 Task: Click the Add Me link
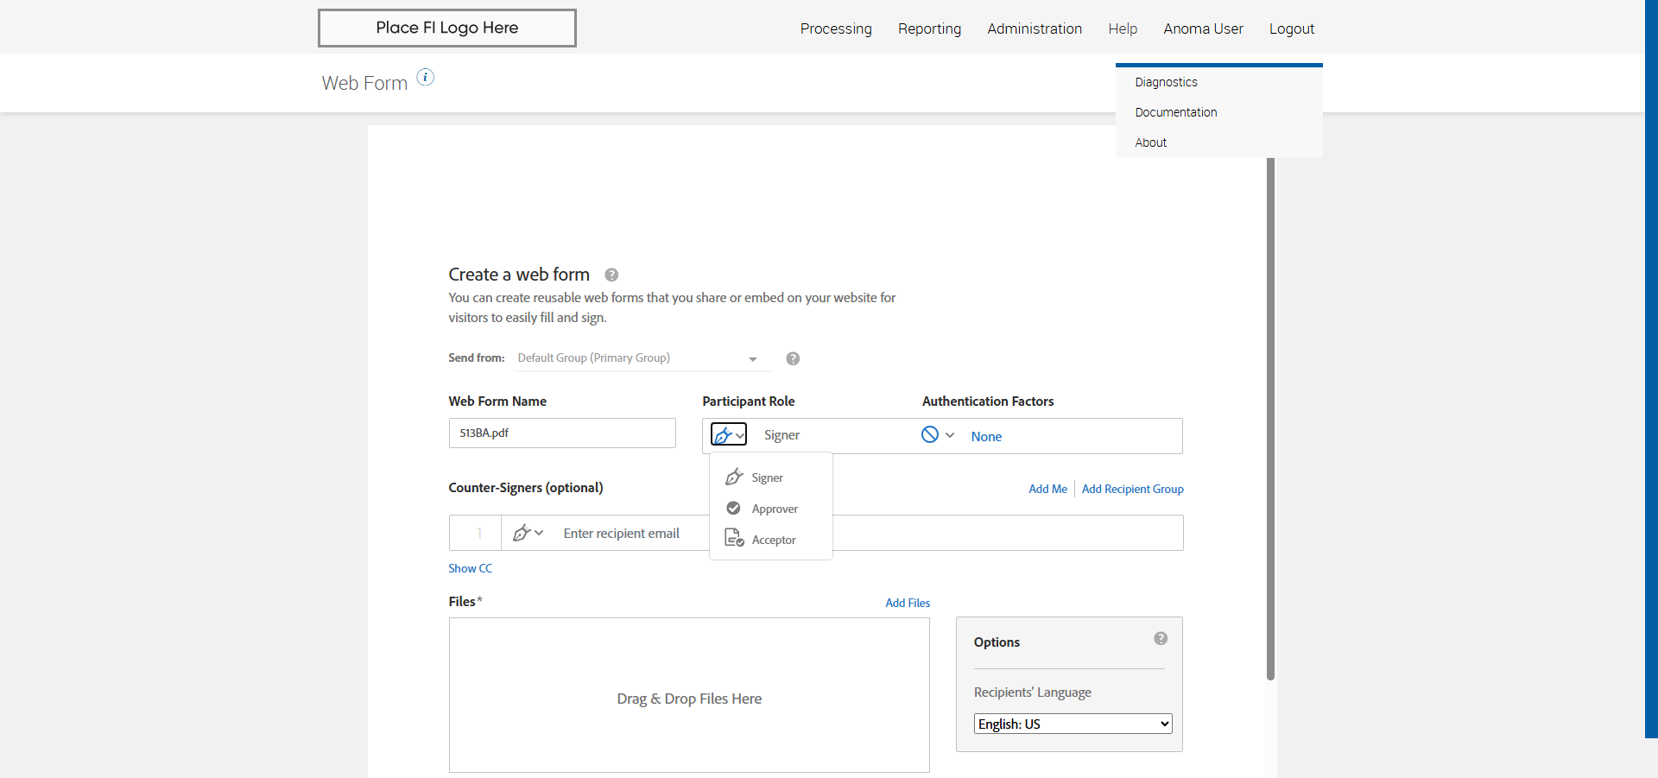coord(1047,490)
